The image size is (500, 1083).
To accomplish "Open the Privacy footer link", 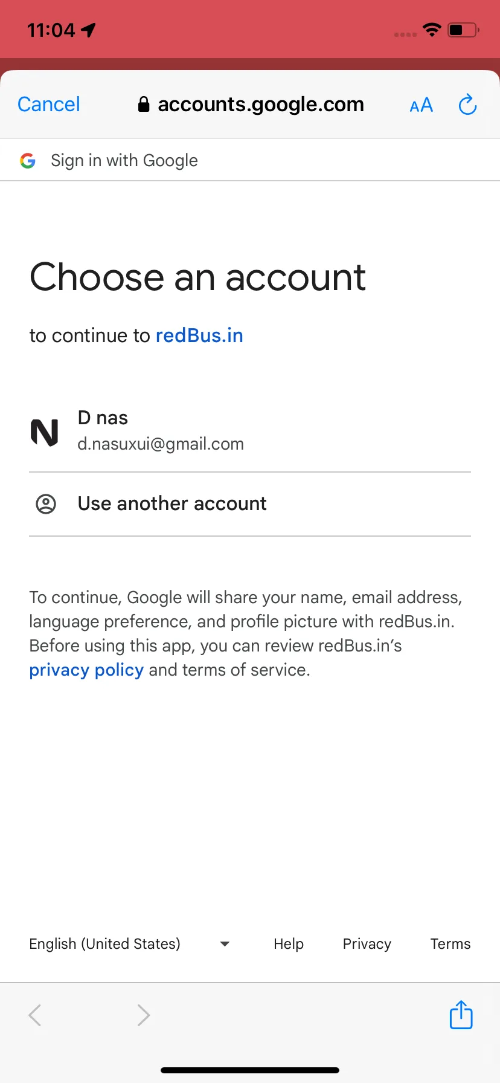I will [367, 944].
